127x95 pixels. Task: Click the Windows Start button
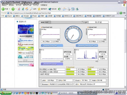[x=6, y=93]
